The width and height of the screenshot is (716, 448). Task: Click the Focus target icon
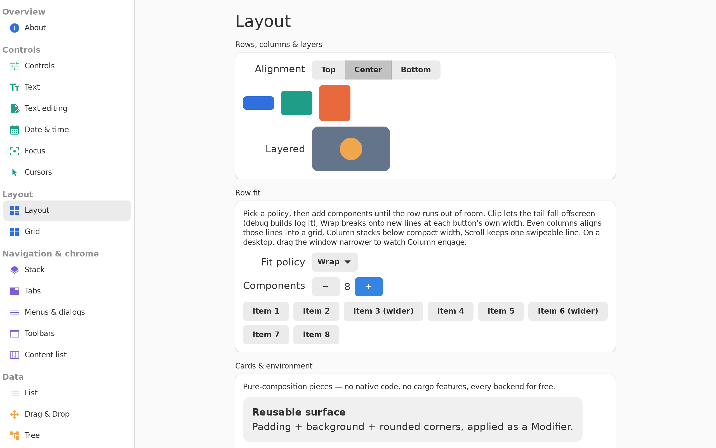click(x=15, y=151)
